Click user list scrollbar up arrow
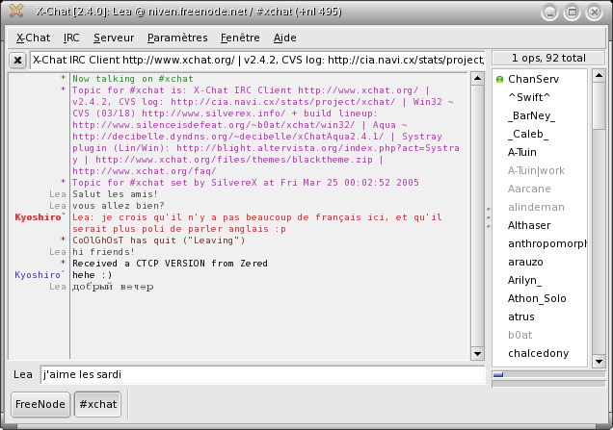This screenshot has width=613, height=430. coord(599,75)
